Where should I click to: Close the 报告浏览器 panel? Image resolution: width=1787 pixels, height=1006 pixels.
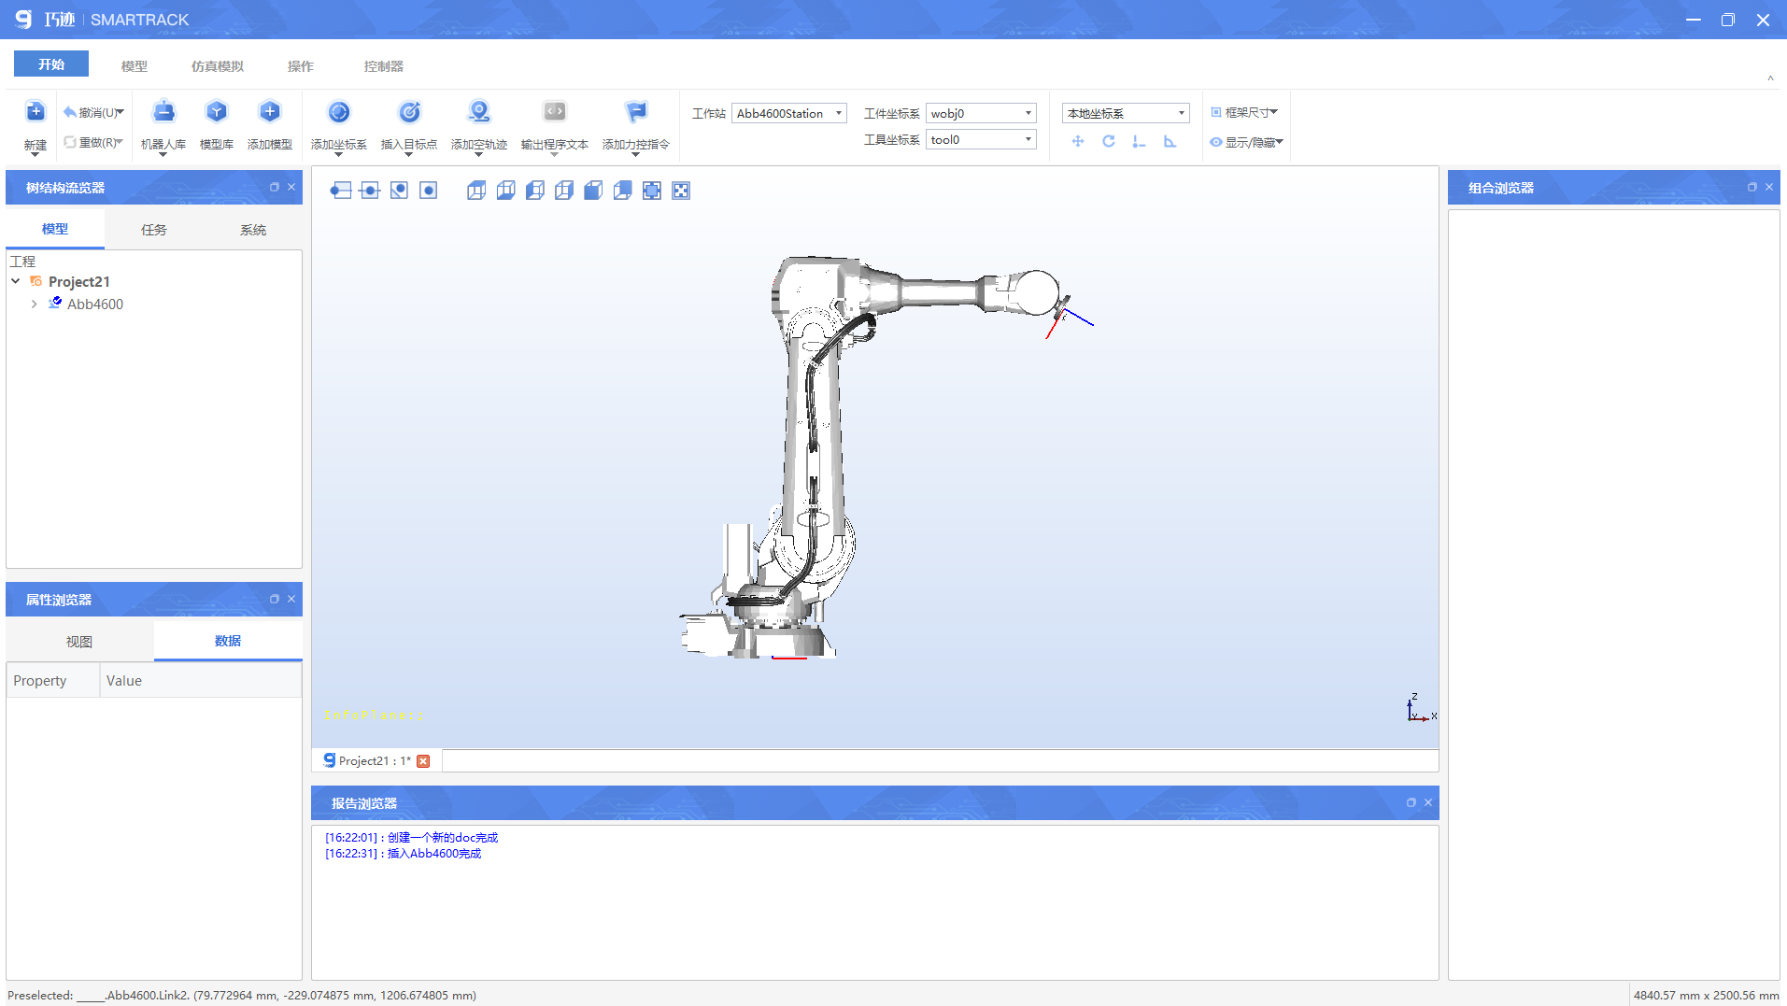[x=1428, y=802]
